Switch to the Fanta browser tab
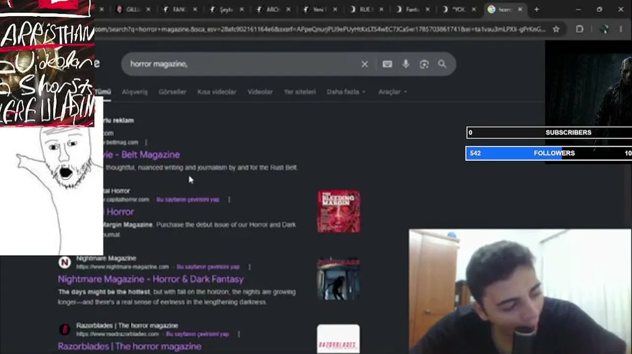The width and height of the screenshot is (632, 354). [411, 9]
